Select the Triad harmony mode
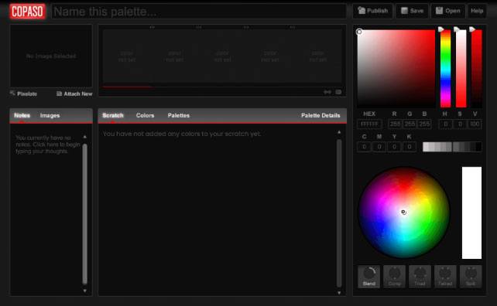The height and width of the screenshot is (306, 497). coord(420,277)
